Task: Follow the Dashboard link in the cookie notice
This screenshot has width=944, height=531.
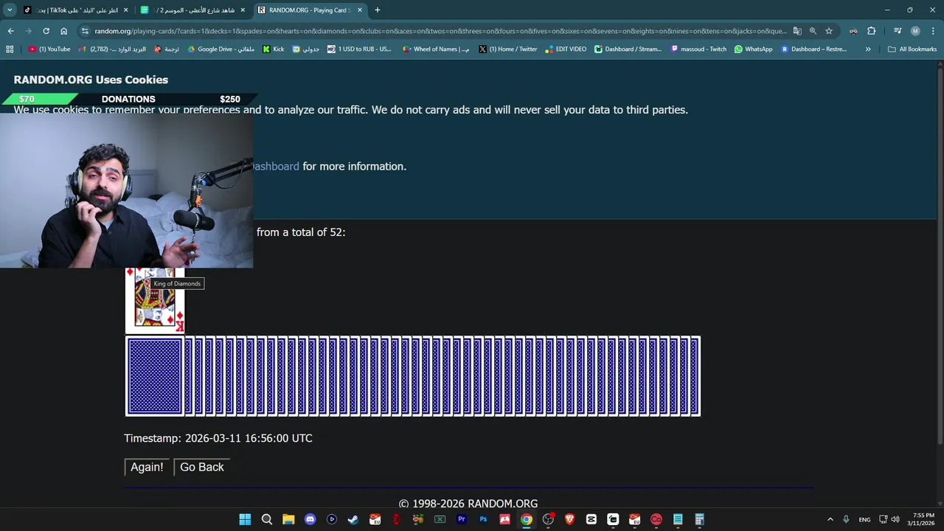Action: click(x=276, y=167)
